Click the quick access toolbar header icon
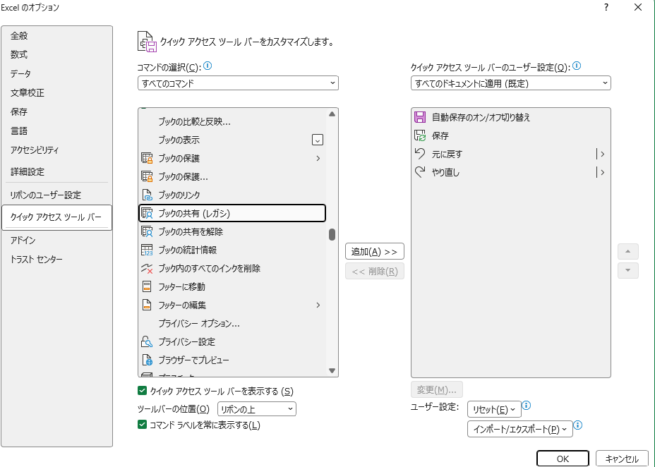The width and height of the screenshot is (655, 467). click(x=147, y=42)
